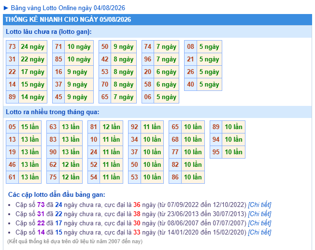
Task: Select lotto gan number 45
Action: coord(58,97)
